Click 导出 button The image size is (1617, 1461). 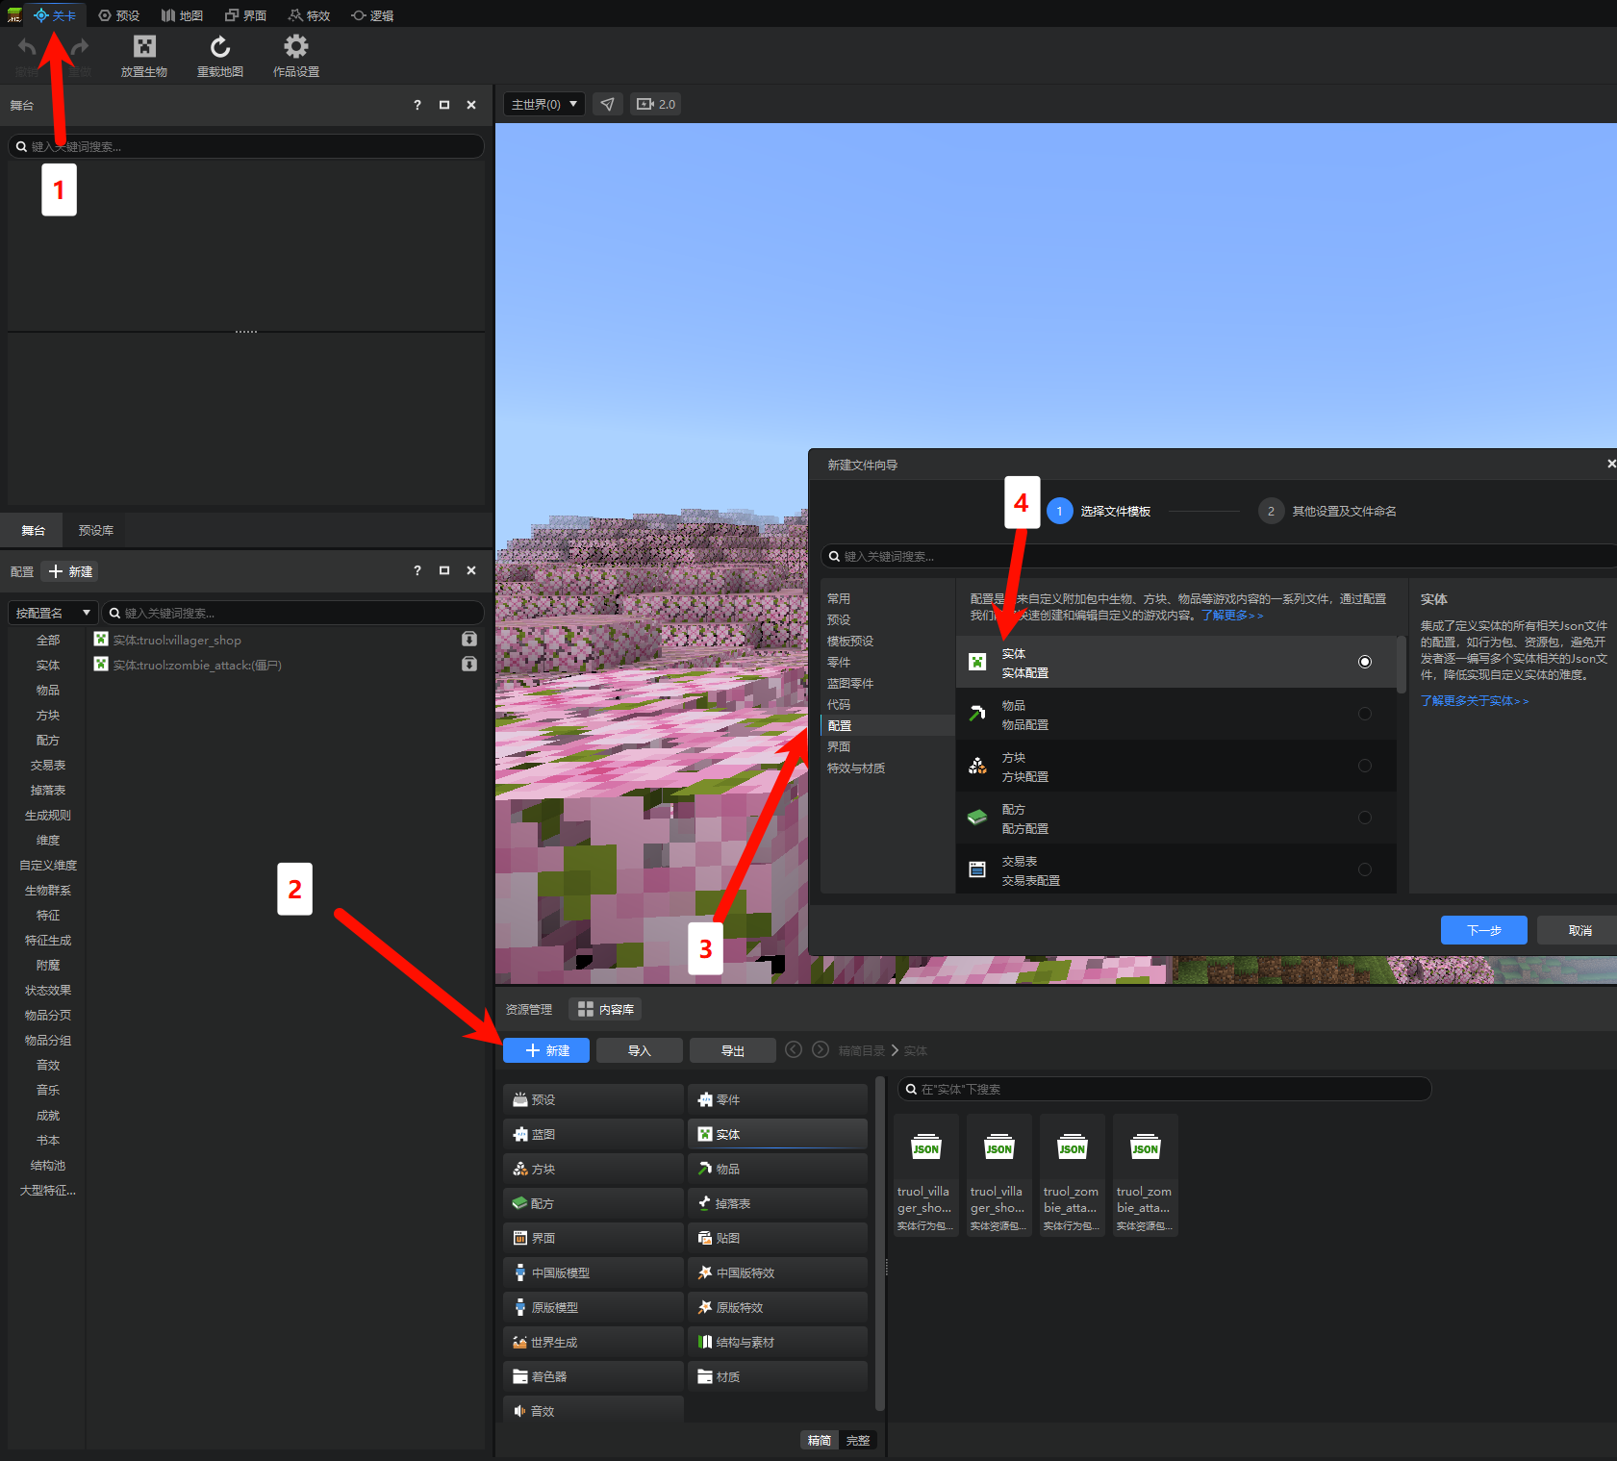[x=733, y=1050]
